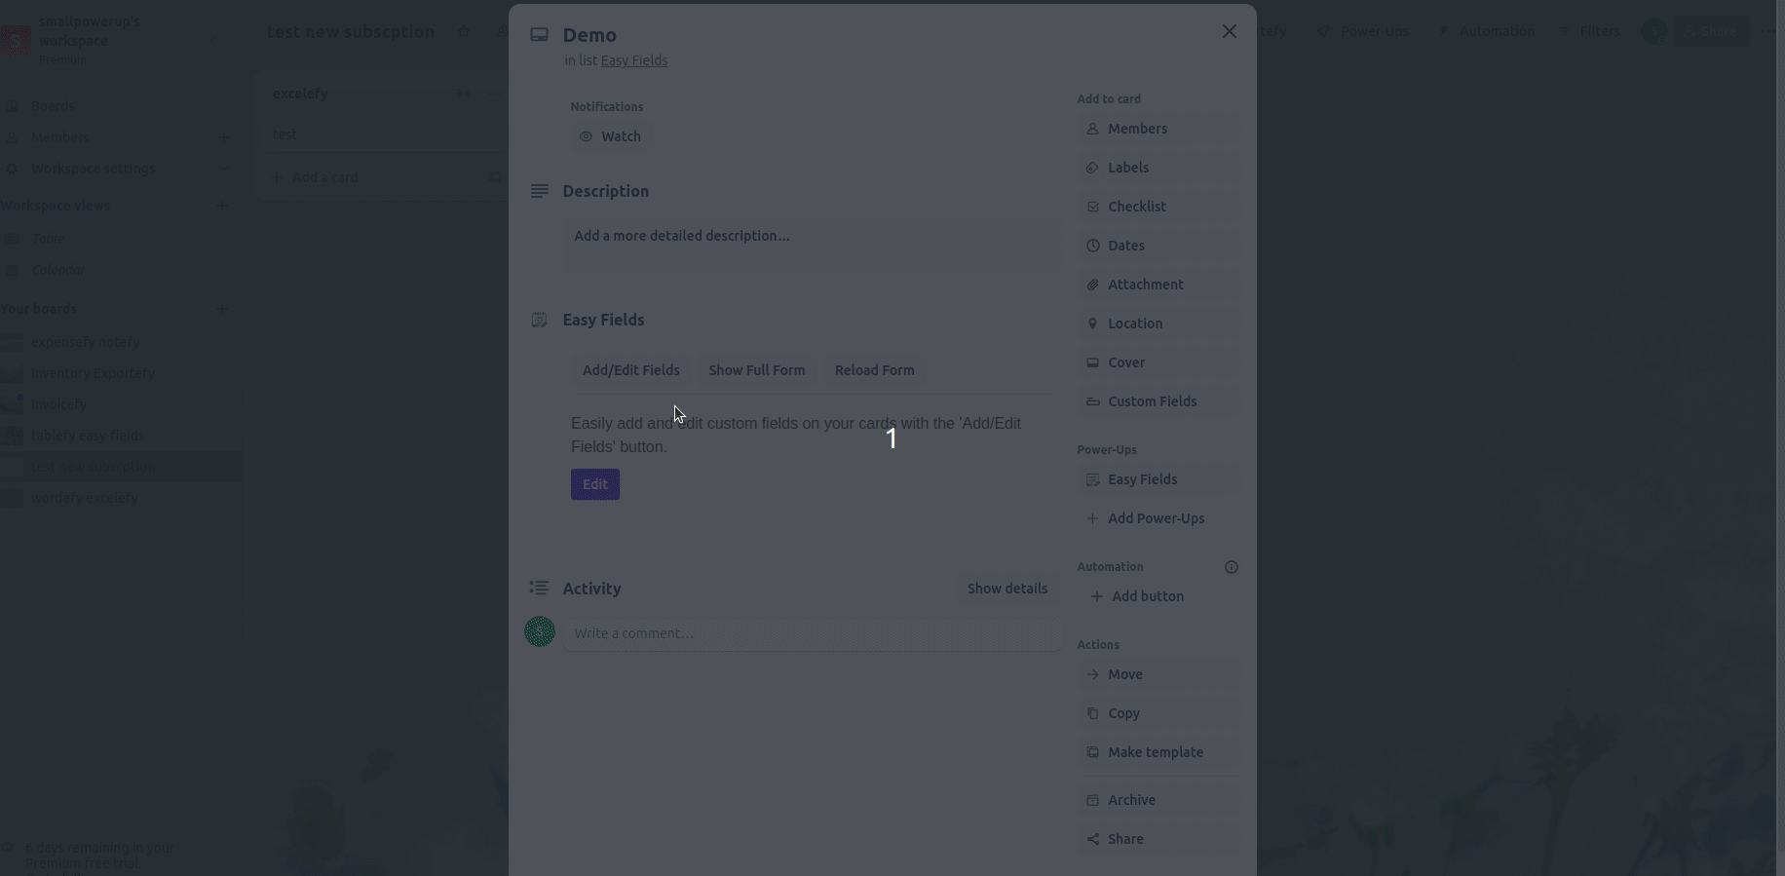Close the Demo card dialog
The width and height of the screenshot is (1785, 876).
(1229, 31)
